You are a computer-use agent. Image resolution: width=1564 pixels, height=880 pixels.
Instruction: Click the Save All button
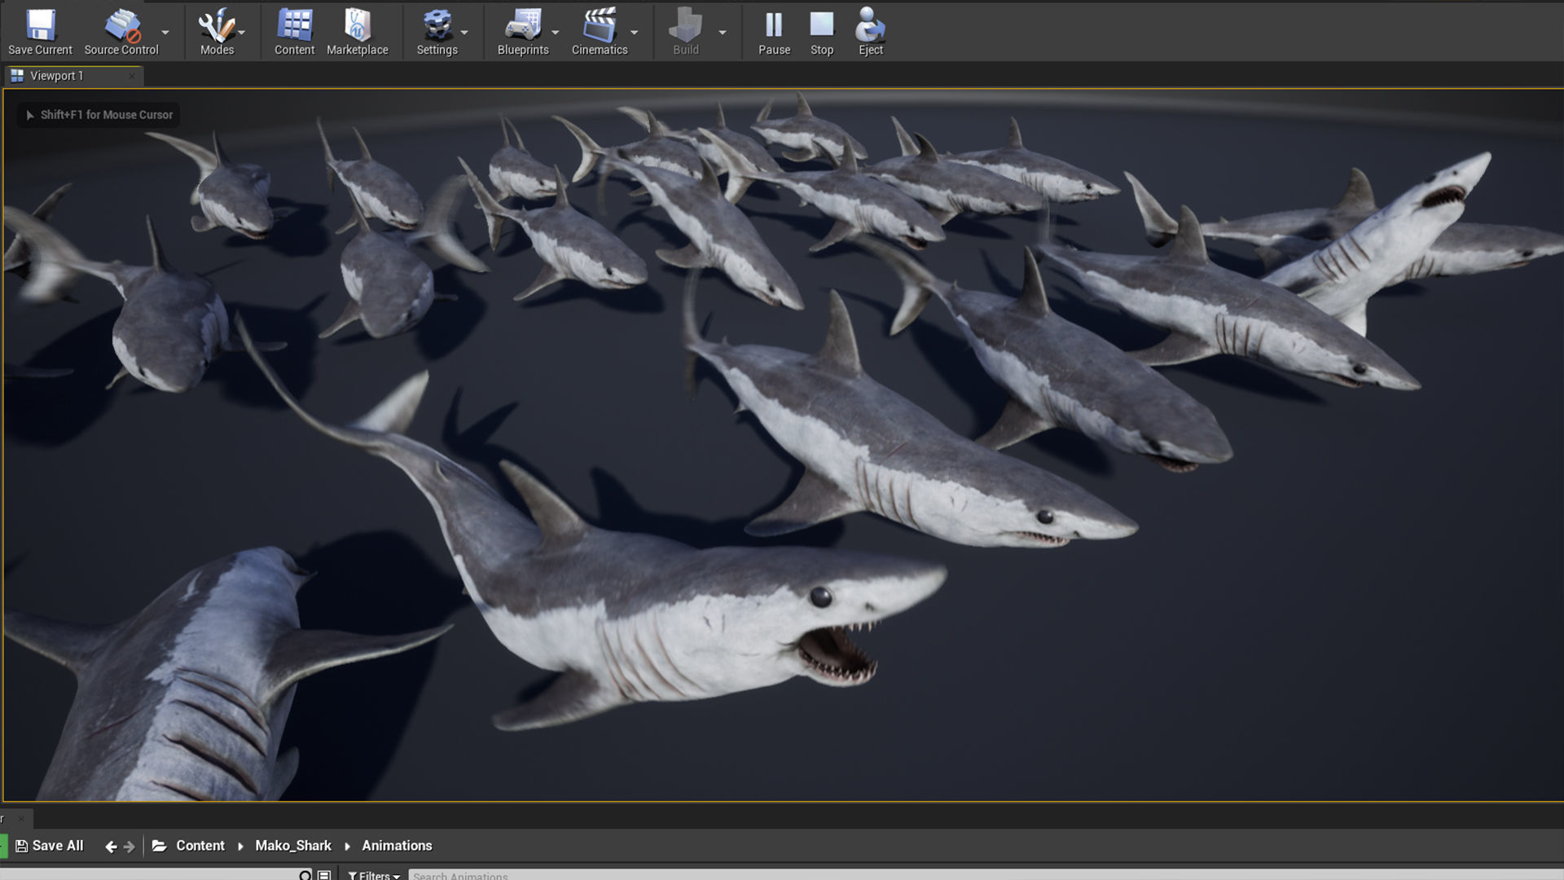pyautogui.click(x=50, y=846)
